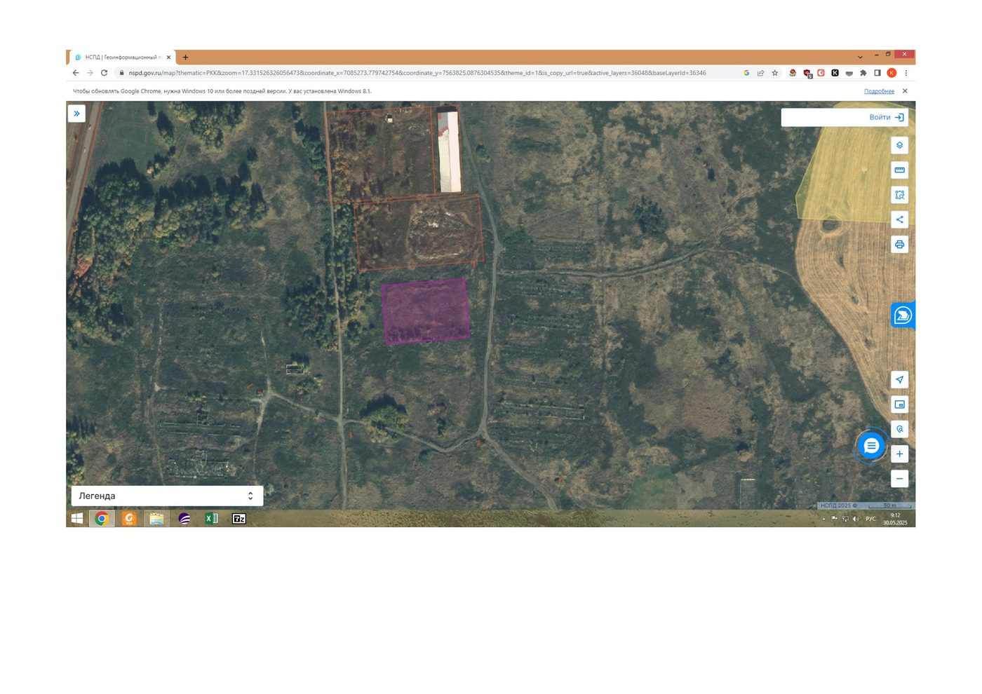
Task: Zoom in with the plus button
Action: pos(899,454)
